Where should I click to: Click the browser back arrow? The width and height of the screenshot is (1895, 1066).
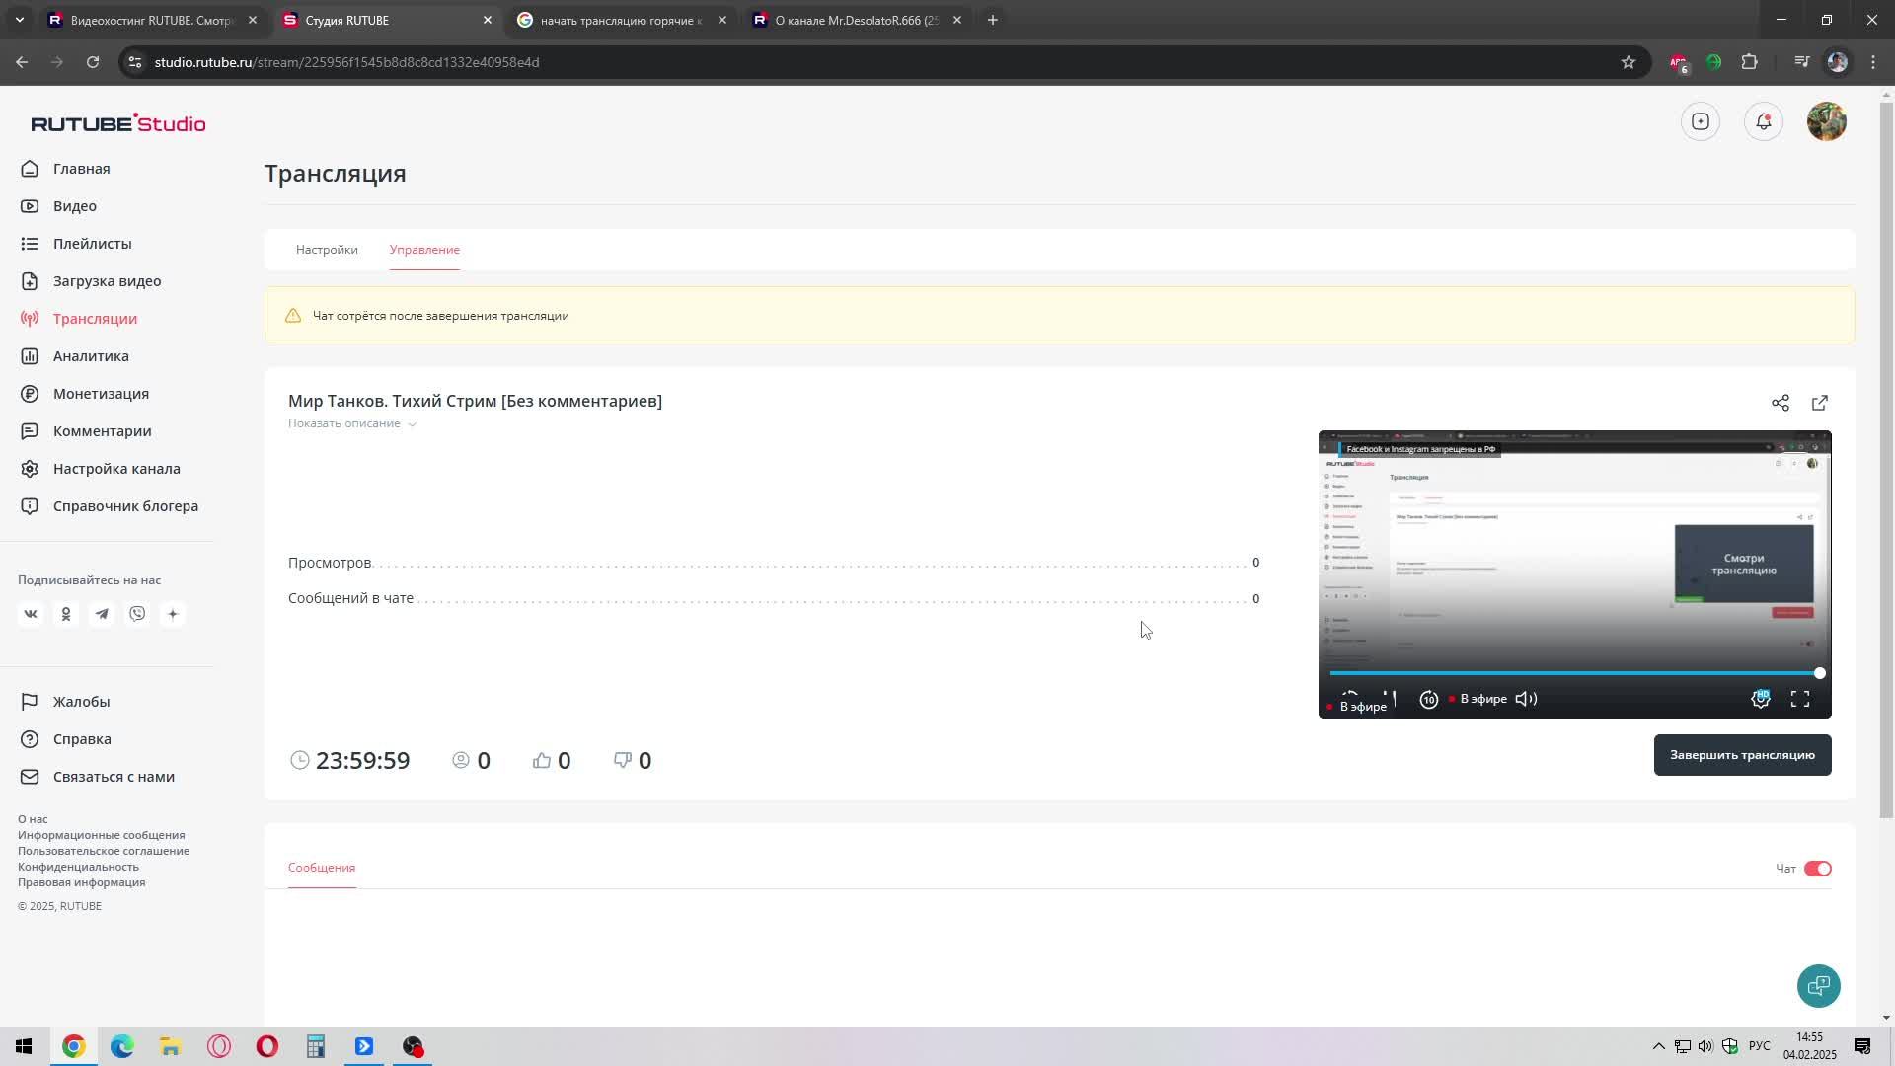tap(22, 62)
